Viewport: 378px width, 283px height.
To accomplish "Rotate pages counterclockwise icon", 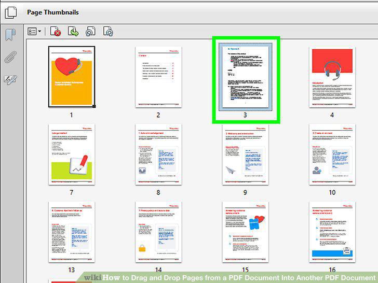I will 91,32.
